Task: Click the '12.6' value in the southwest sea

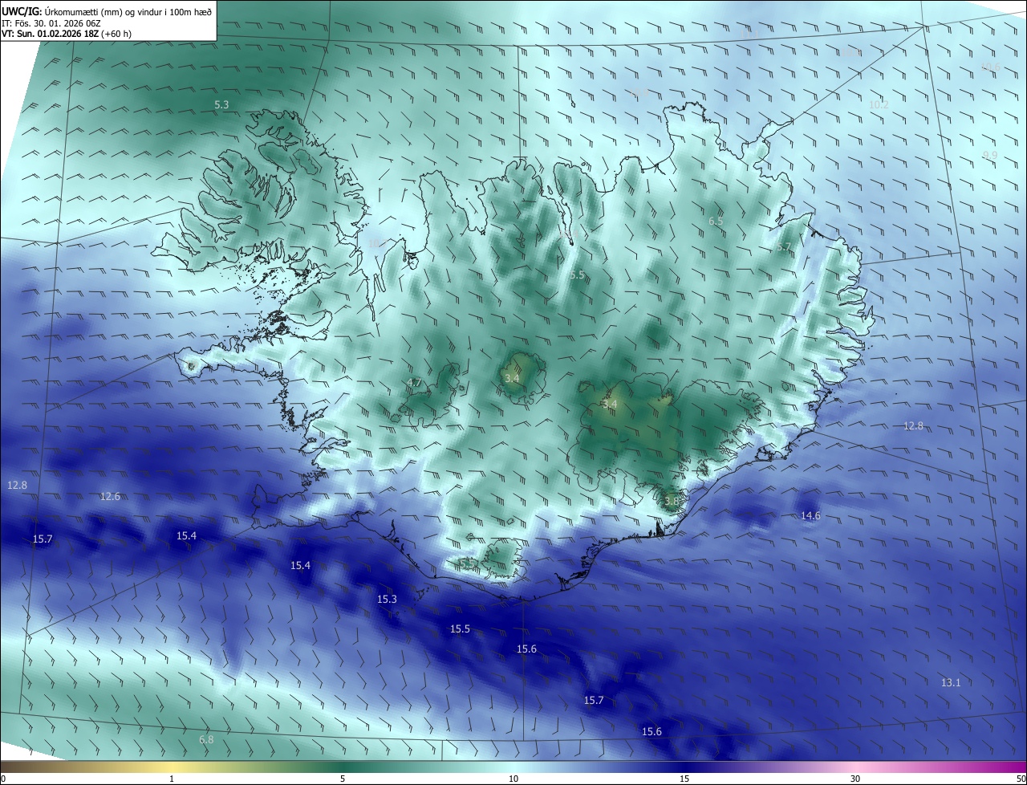Action: (x=110, y=496)
